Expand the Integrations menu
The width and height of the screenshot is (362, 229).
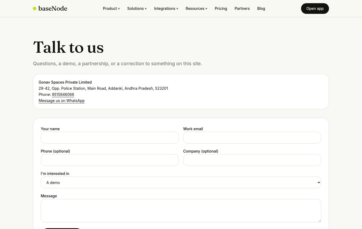coord(166,9)
